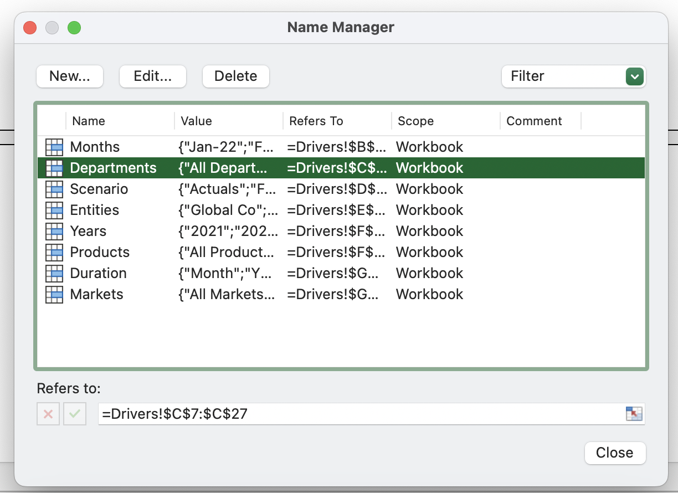The width and height of the screenshot is (678, 493).
Task: Click the named range icon beside Markets
Action: coord(54,294)
